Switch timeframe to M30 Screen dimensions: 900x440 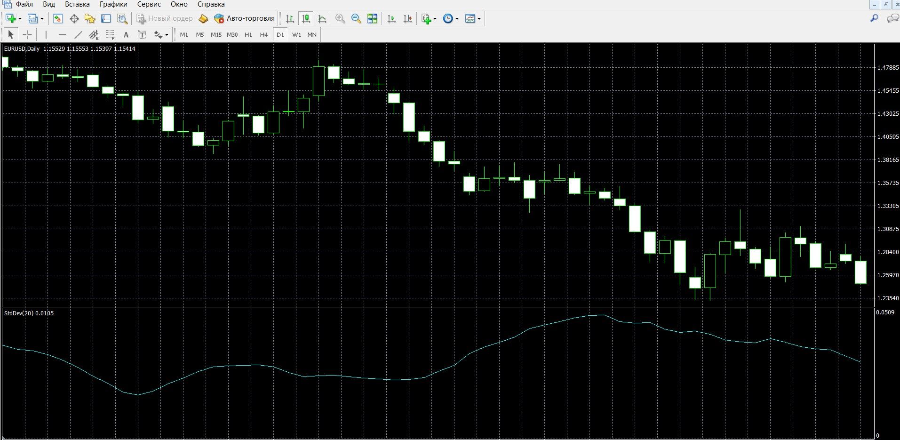point(232,34)
